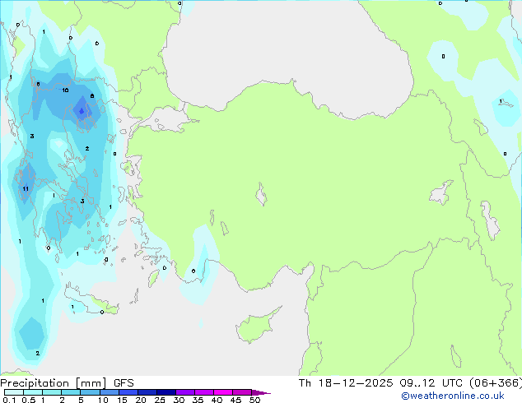
Task: Click the '20' legend scale label
Action: 141,400
